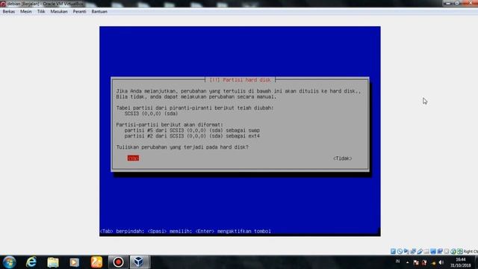The image size is (478, 269).
Task: Open the Mesin menu
Action: pyautogui.click(x=26, y=12)
